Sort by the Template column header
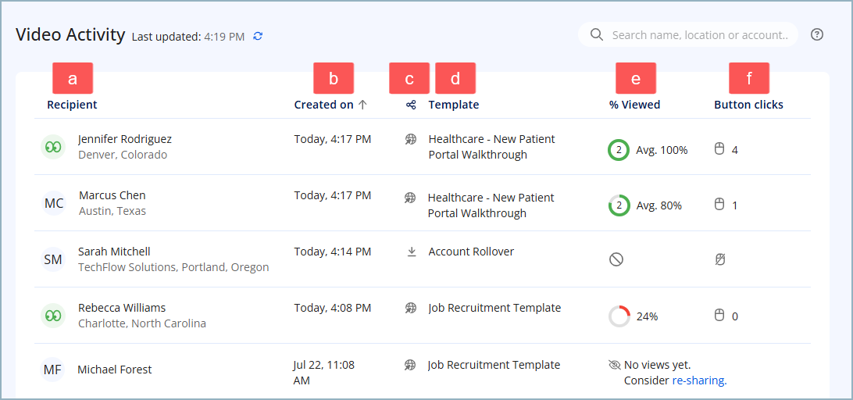Viewport: 853px width, 400px height. point(454,105)
